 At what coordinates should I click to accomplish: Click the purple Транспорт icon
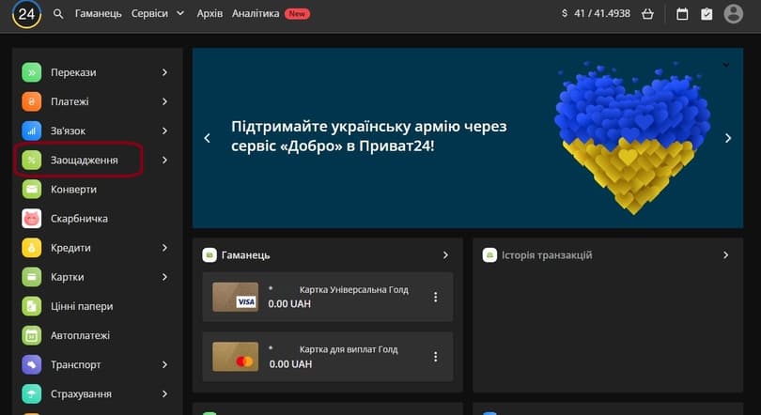click(x=32, y=364)
